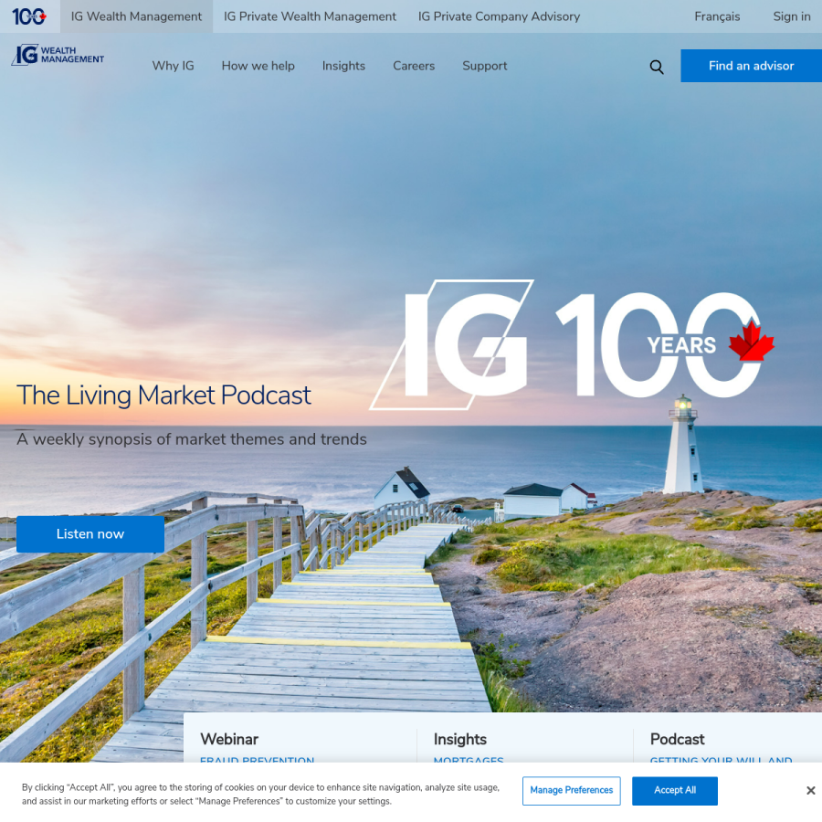Click the Listen now button

90,533
